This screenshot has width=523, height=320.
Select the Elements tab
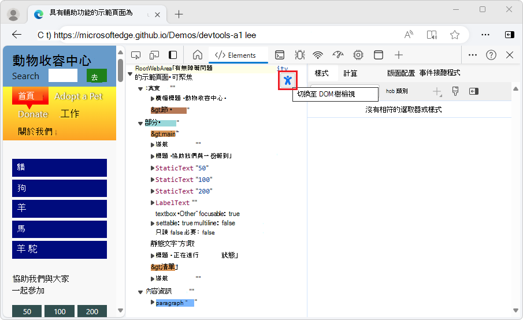238,55
